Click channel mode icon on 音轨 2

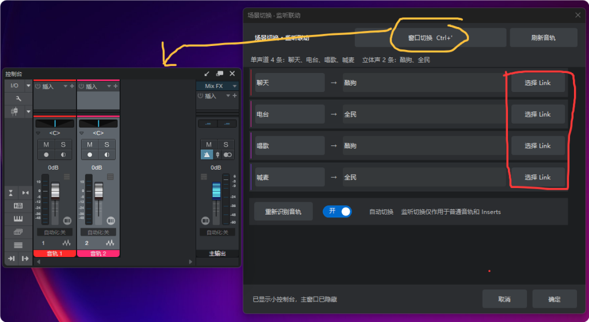111,220
